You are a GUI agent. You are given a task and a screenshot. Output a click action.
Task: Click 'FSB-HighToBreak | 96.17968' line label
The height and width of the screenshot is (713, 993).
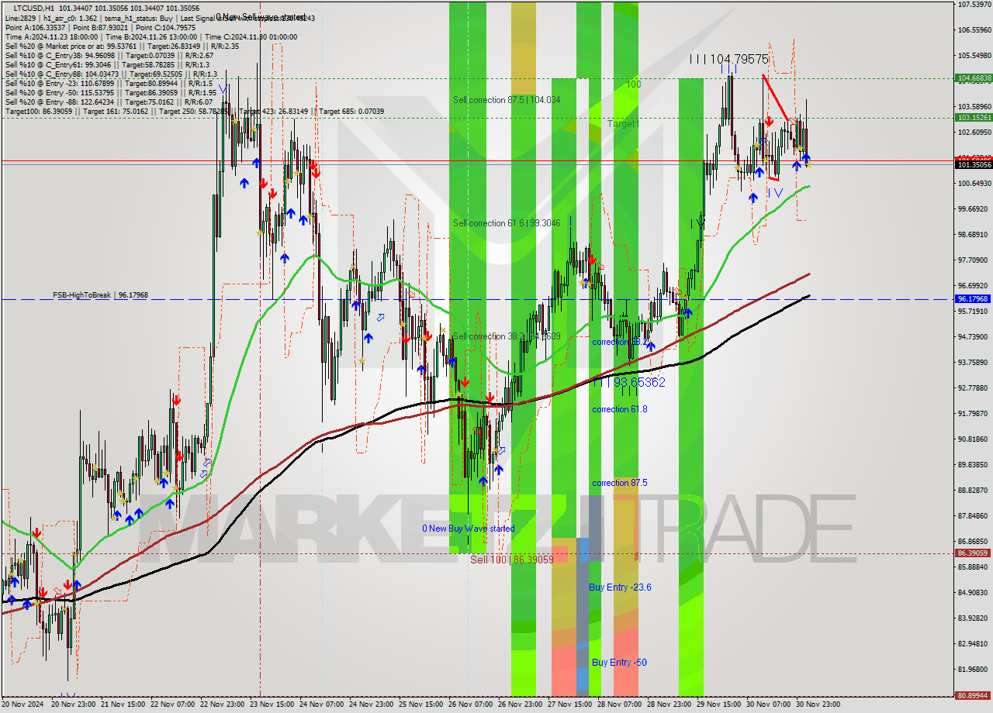click(x=100, y=295)
